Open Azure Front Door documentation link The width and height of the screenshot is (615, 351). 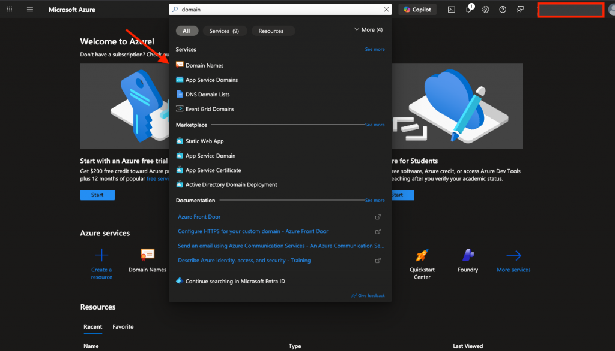tap(199, 217)
